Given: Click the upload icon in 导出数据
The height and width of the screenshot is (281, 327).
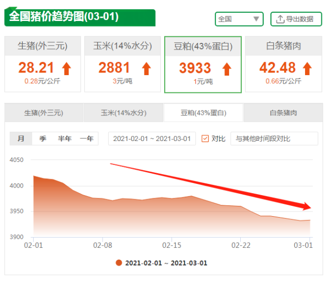Looking at the screenshot, I should point(280,19).
